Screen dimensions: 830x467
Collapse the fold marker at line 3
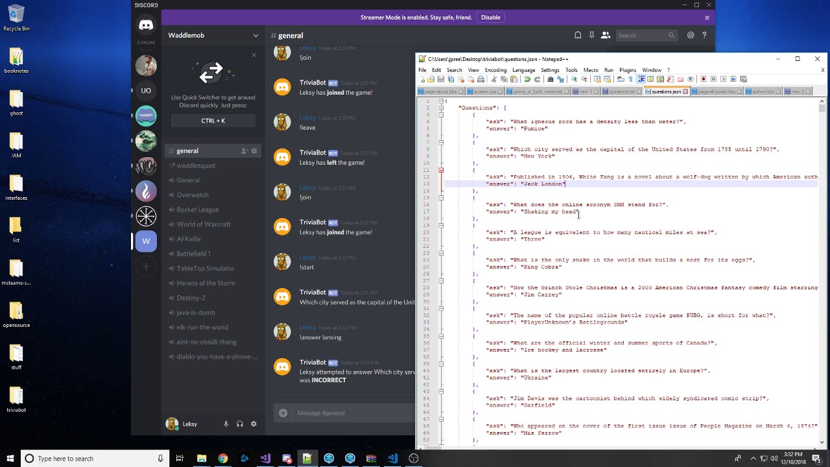click(441, 114)
